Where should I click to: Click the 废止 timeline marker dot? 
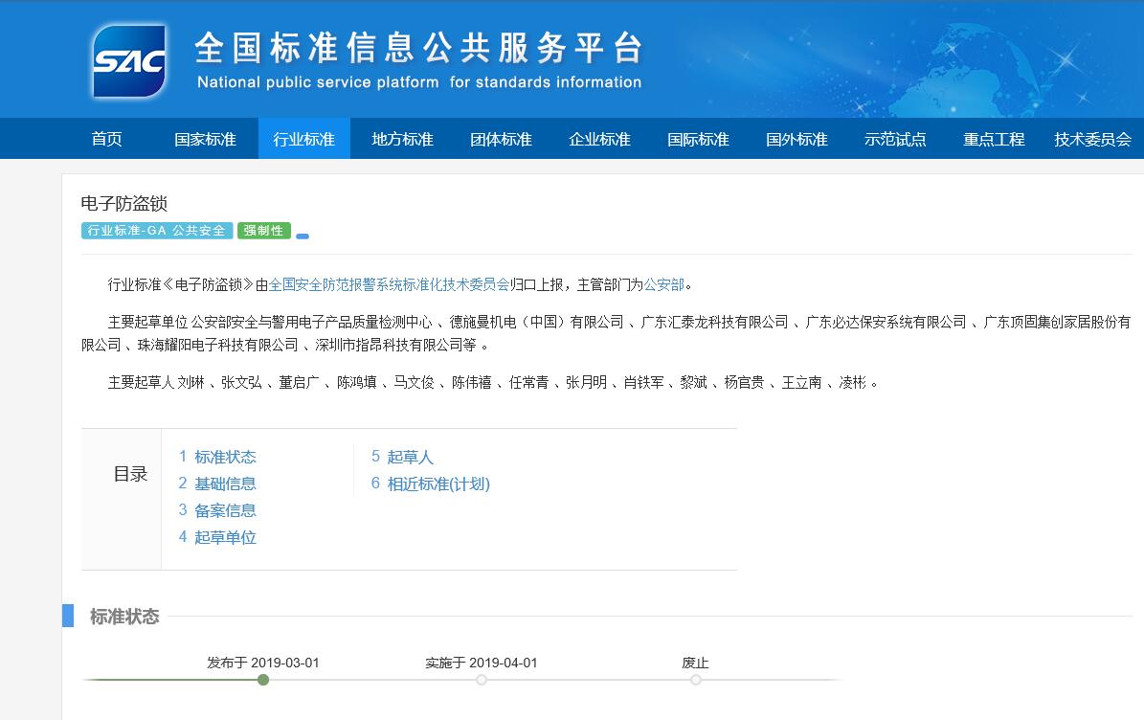(x=696, y=680)
